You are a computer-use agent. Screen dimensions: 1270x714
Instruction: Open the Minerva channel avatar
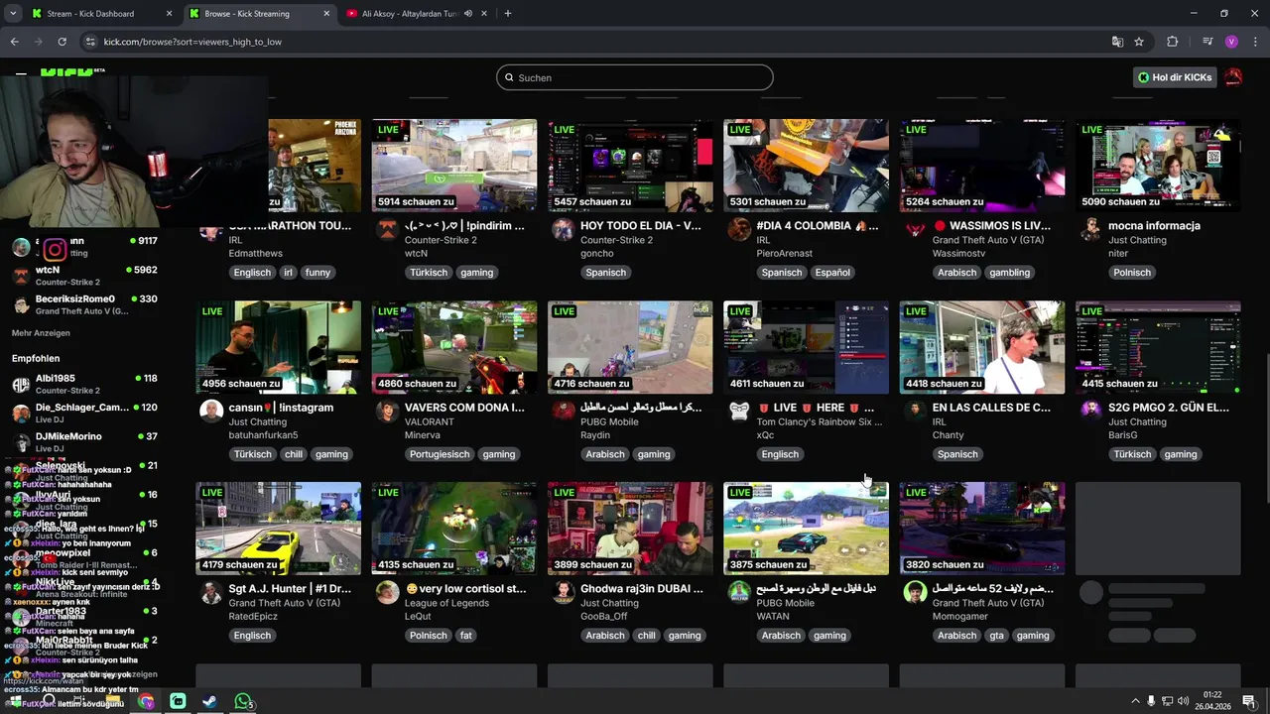click(x=387, y=412)
